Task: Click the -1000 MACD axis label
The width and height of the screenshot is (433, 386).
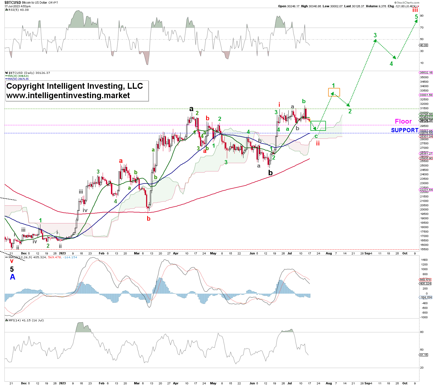Action: [424, 317]
